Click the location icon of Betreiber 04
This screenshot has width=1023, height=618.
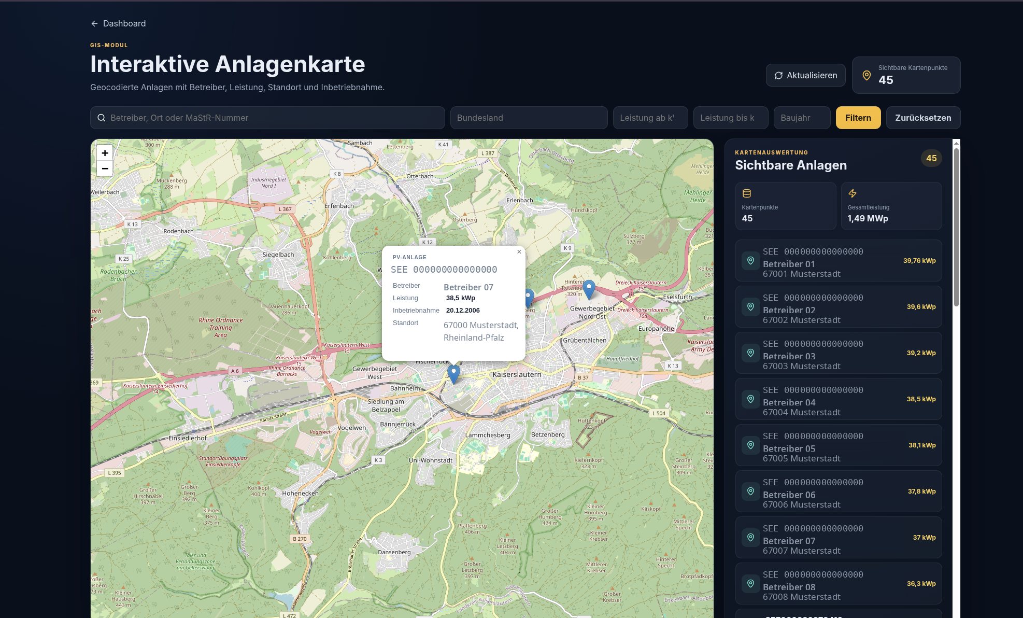(750, 399)
